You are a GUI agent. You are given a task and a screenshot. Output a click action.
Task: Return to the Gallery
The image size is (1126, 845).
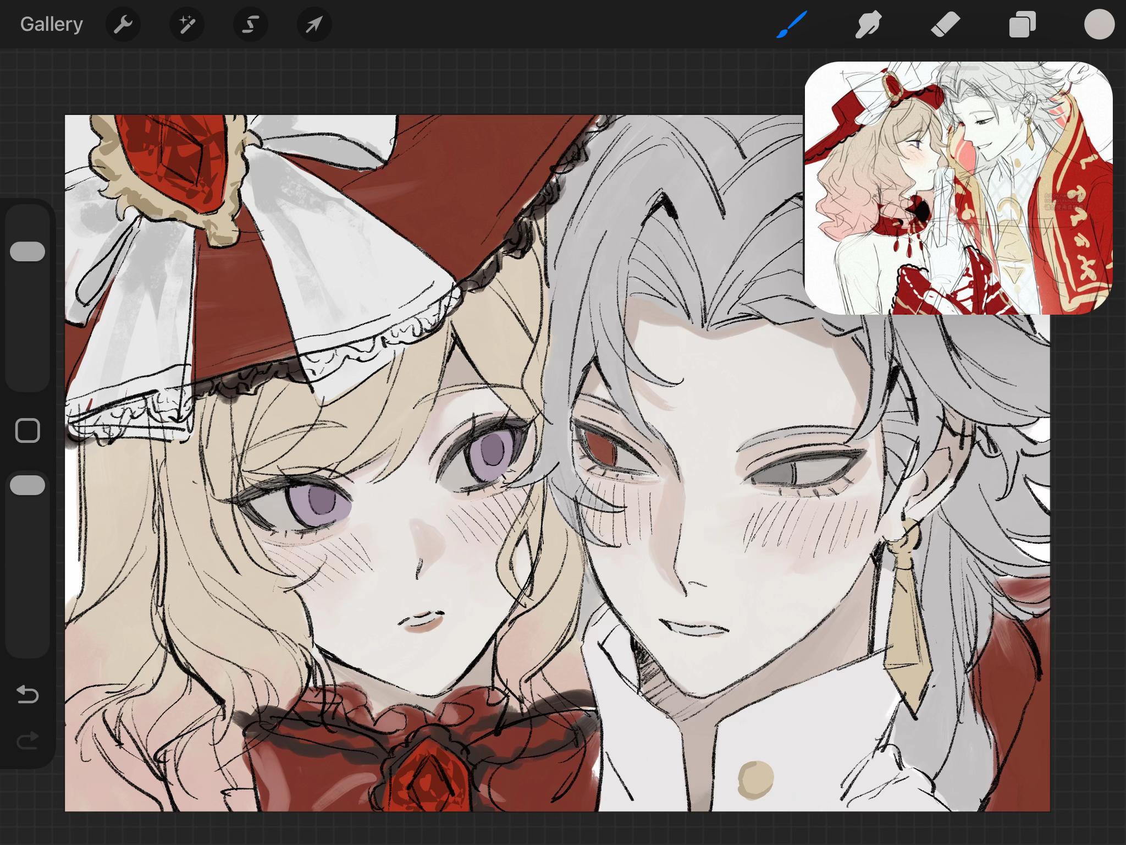click(52, 24)
